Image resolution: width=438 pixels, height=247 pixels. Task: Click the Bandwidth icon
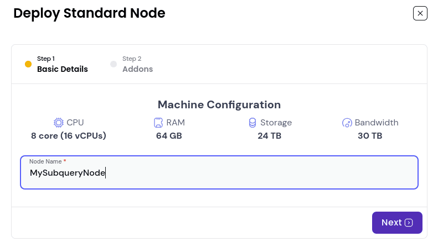pyautogui.click(x=347, y=123)
